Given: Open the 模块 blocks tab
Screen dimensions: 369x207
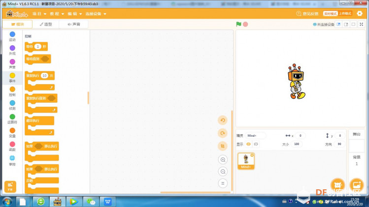Looking at the screenshot, I should (17, 24).
